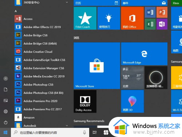Open Adobe Bridge CS6 (64bit) entry
This screenshot has width=182, height=137.
[41, 43]
